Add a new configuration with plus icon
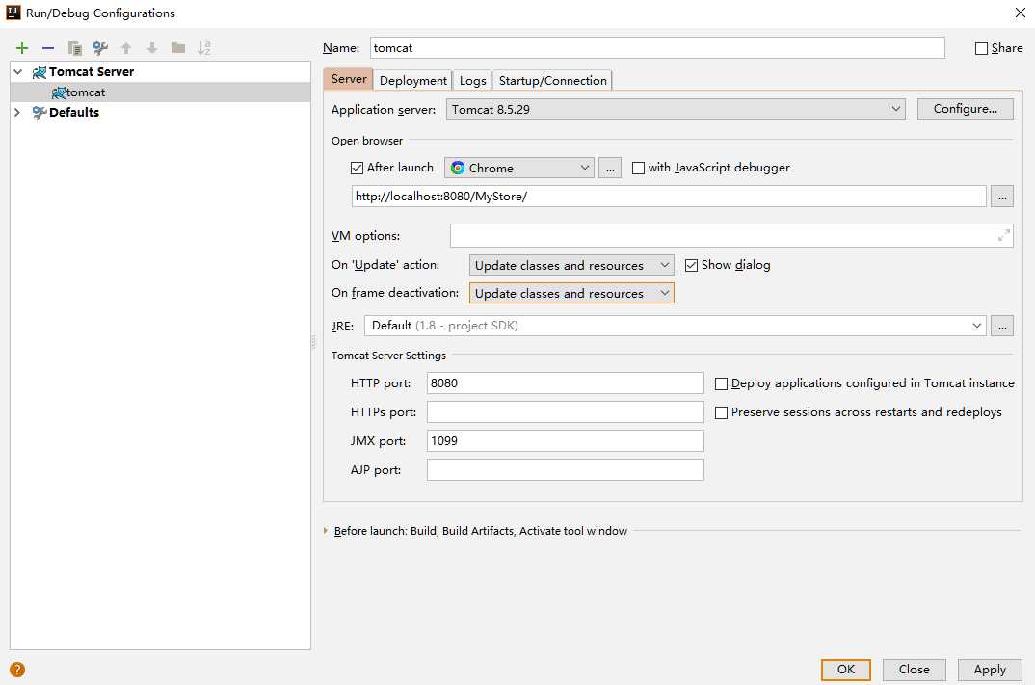Screen dimensions: 1035x685 (x=22, y=48)
